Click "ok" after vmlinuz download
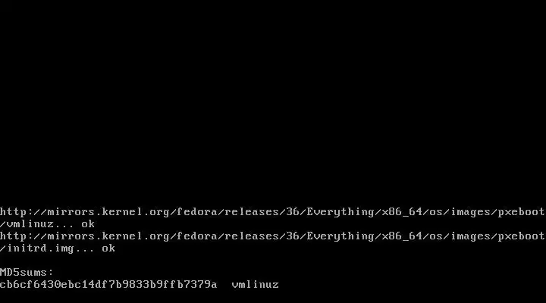546x303 pixels. (x=88, y=224)
